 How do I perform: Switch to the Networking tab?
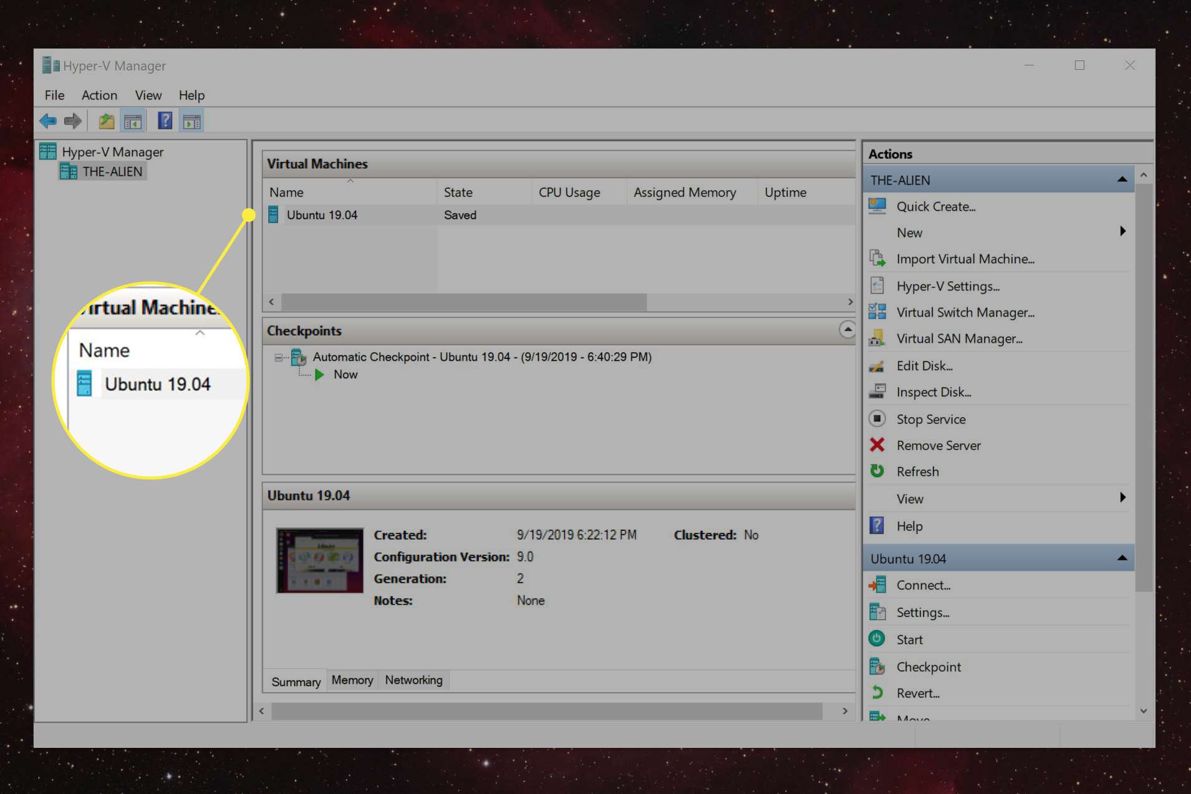(x=413, y=680)
